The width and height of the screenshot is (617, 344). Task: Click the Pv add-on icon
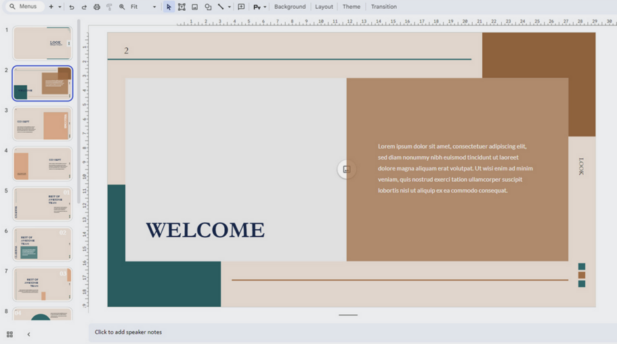[257, 7]
